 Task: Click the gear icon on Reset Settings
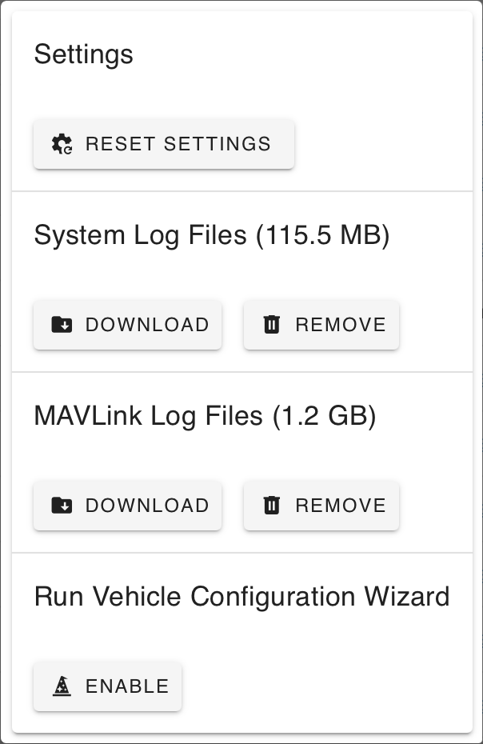(62, 144)
